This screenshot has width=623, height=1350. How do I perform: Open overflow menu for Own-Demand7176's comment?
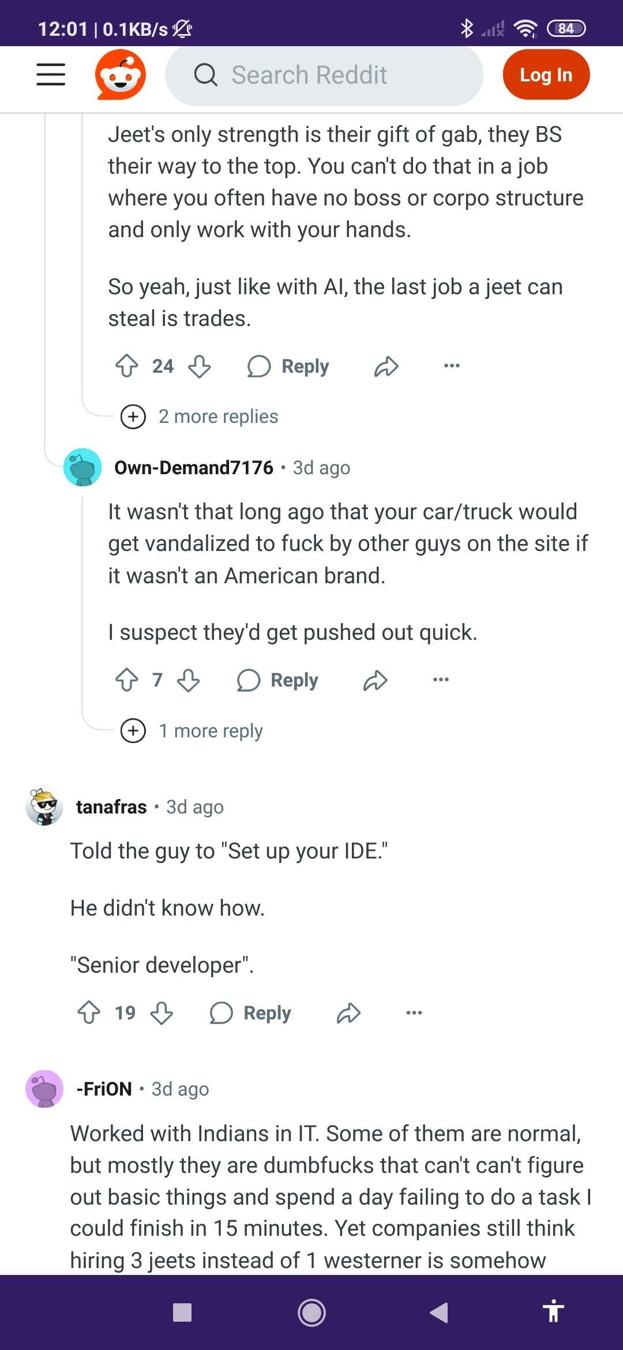tap(441, 680)
